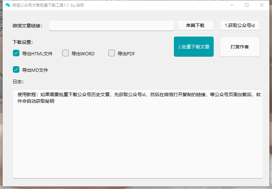The width and height of the screenshot is (272, 189).
Task: Uncheck the 导出MD文件 checkbox
Action: (16, 69)
